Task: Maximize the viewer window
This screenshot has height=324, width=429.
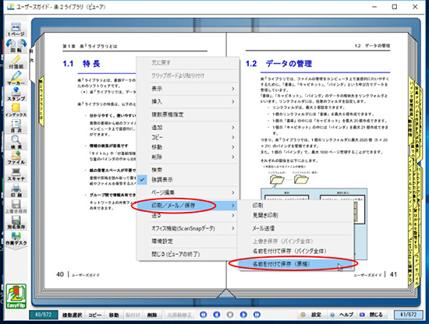Action: click(395, 7)
